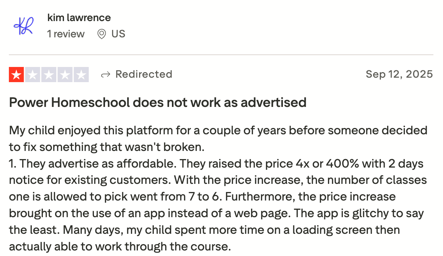443x256 pixels.
Task: Click the review title about Power Homeschool
Action: click(x=158, y=102)
